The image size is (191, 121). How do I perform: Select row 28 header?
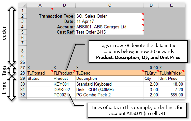tap(22, 73)
